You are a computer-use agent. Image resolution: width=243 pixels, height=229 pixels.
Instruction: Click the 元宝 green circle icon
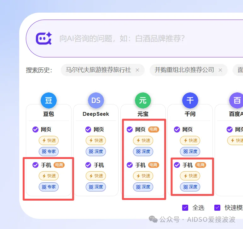tap(143, 100)
